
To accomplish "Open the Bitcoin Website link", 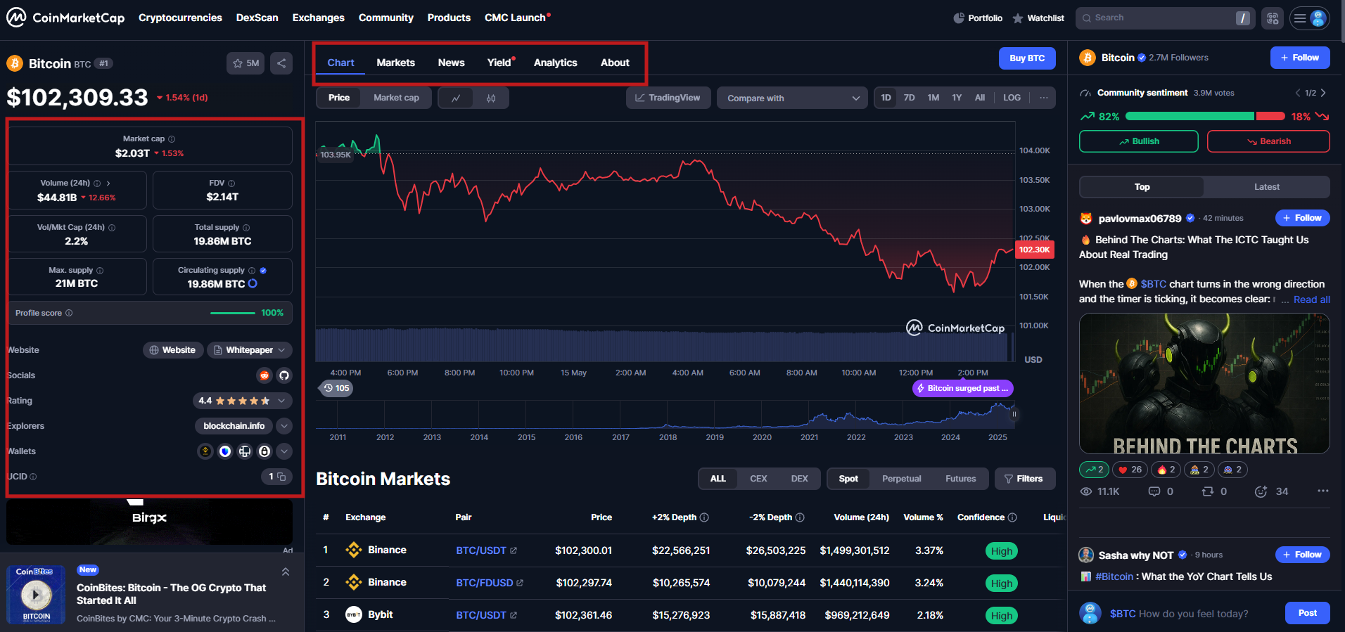I will click(172, 350).
